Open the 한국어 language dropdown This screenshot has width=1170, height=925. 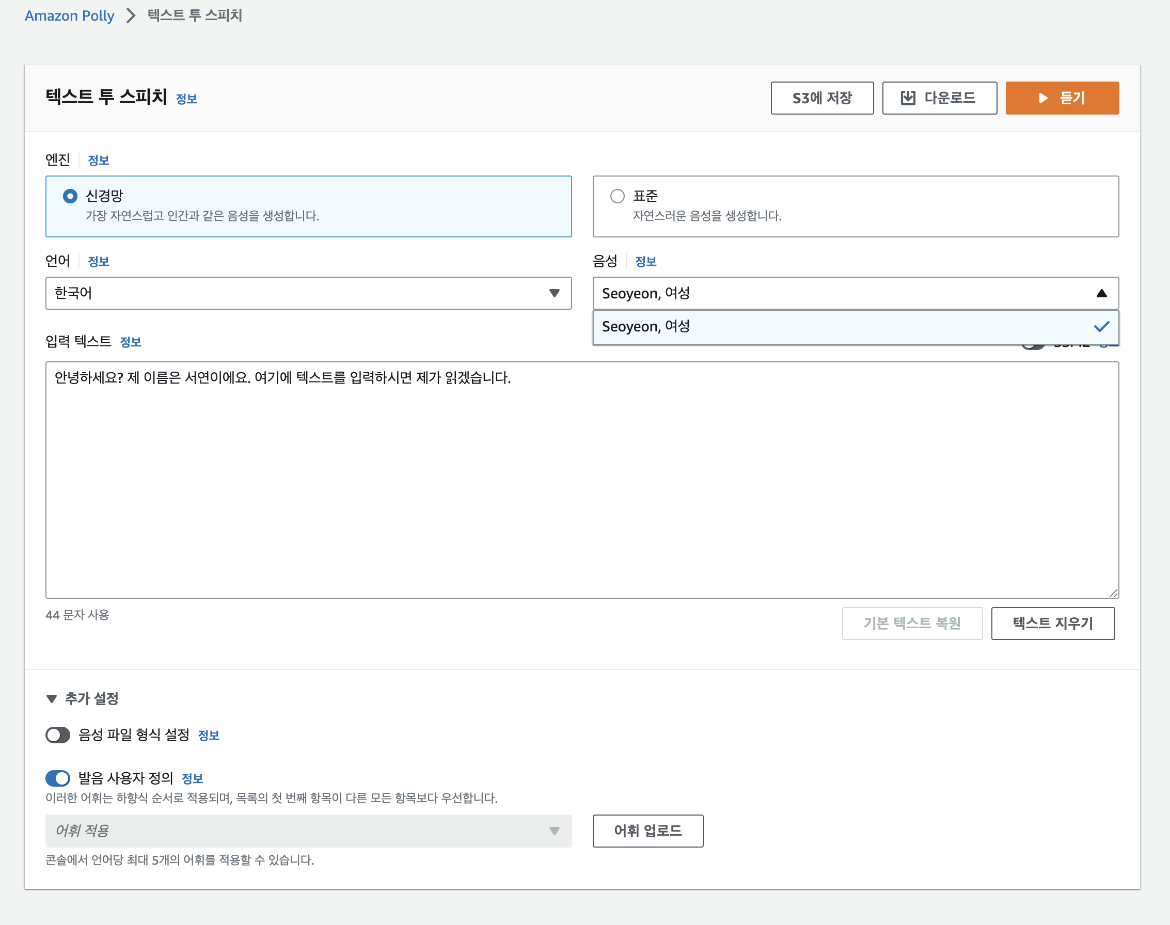[308, 293]
